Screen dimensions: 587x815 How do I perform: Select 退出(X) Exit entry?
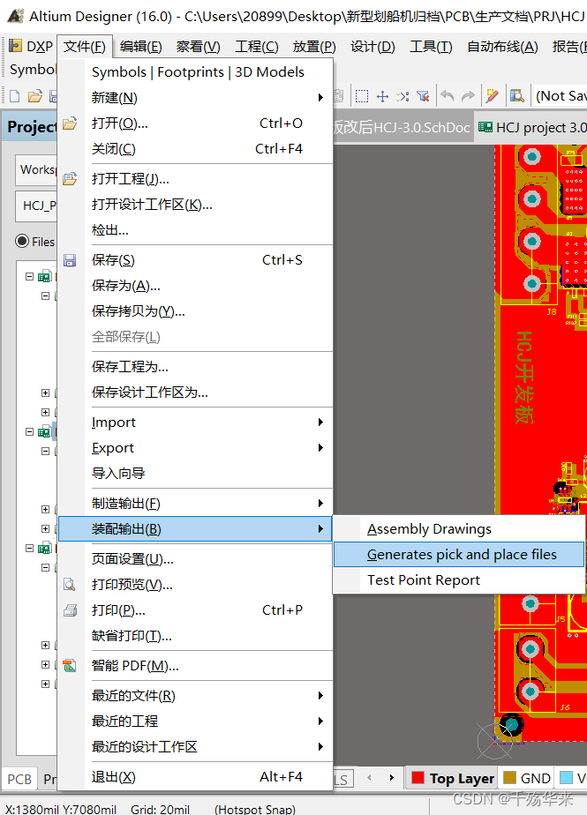click(195, 777)
